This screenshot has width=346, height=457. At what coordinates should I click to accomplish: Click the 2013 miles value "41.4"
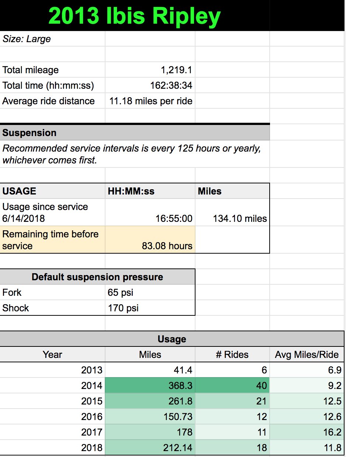point(150,370)
